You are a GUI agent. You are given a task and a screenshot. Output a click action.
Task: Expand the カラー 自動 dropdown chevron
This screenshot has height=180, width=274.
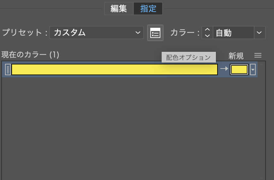[x=259, y=33]
